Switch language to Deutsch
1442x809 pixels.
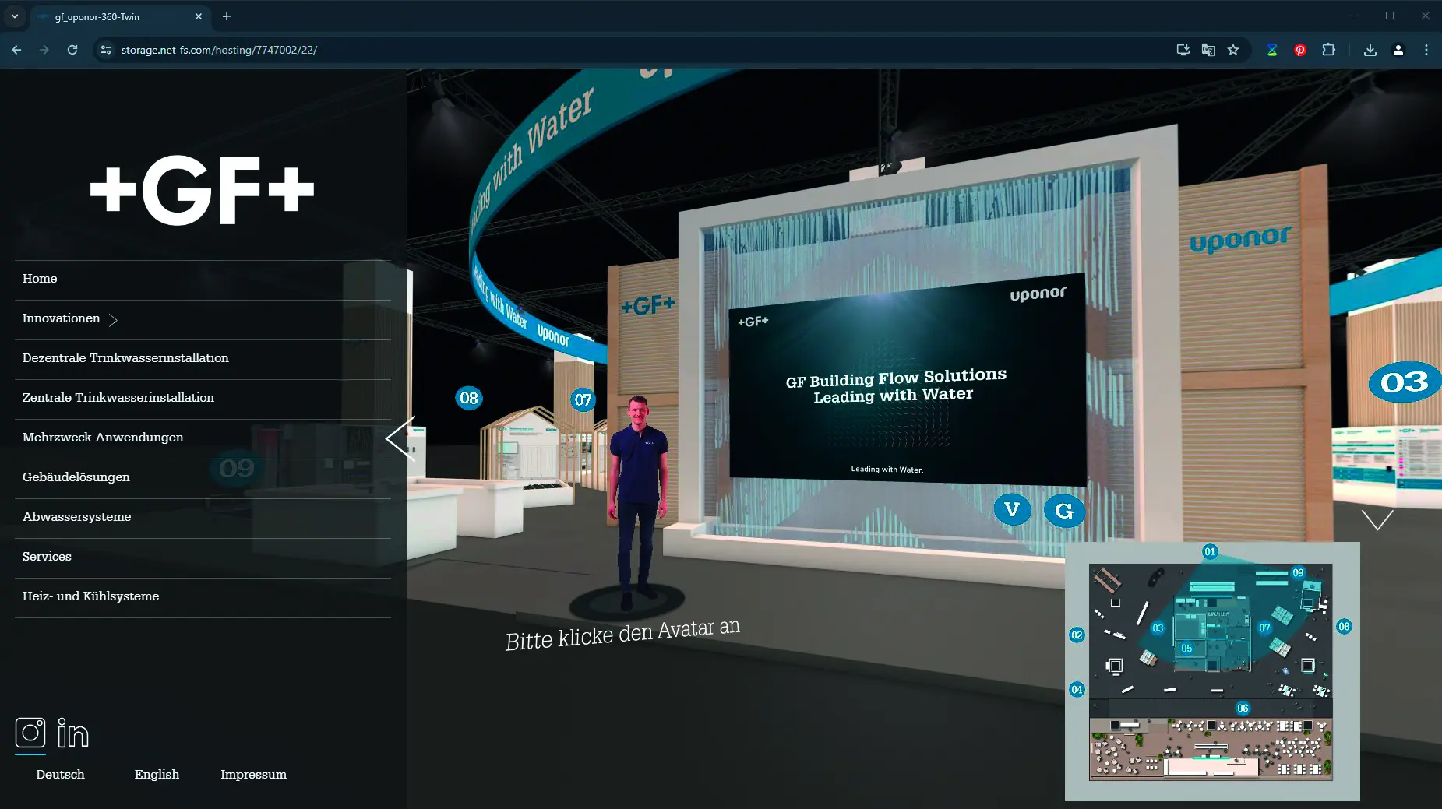60,775
